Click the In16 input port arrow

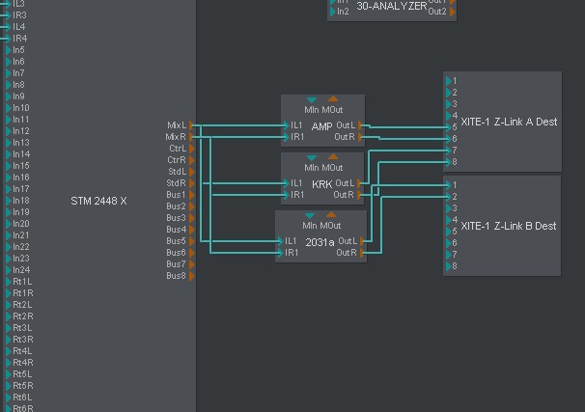point(9,178)
